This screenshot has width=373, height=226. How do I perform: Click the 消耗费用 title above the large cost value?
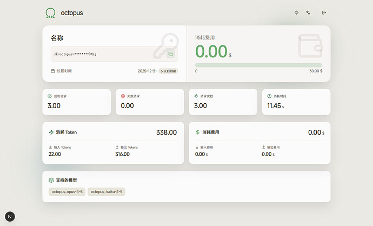point(205,38)
